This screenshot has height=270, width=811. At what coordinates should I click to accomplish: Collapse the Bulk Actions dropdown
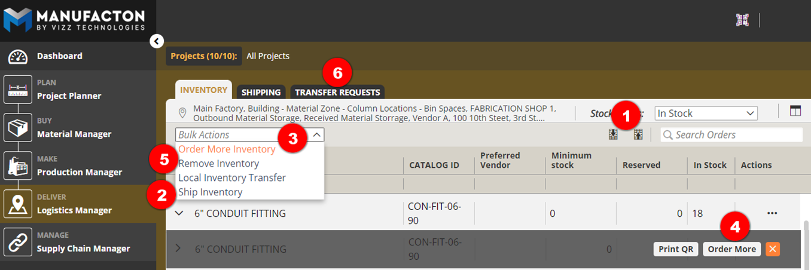[316, 135]
